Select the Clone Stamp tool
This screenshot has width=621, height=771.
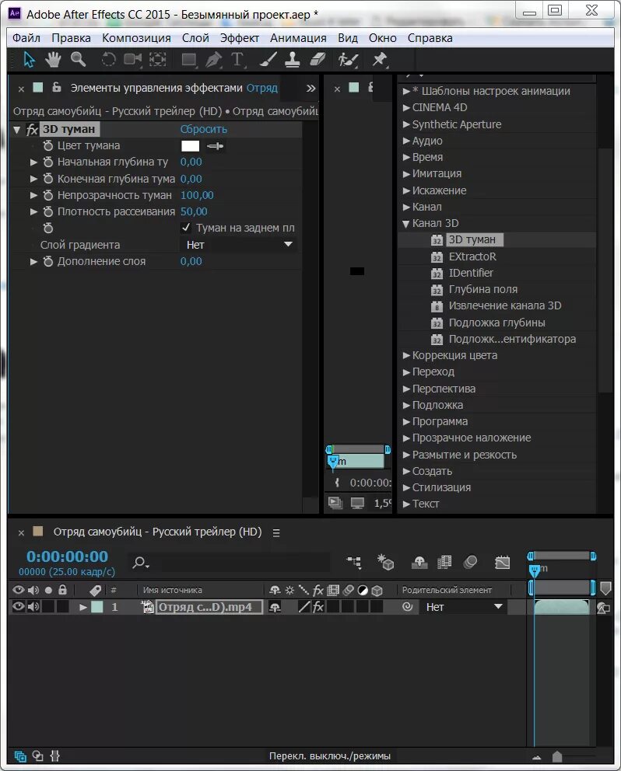coord(293,60)
